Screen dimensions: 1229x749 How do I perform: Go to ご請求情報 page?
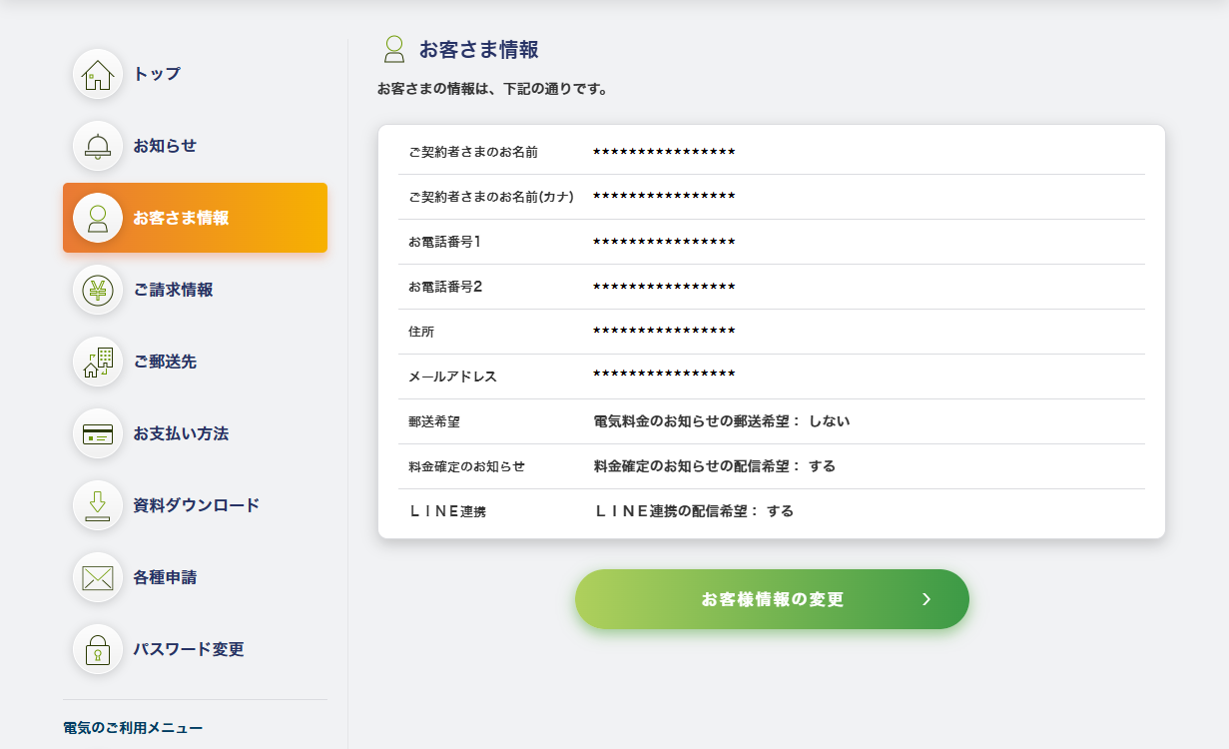point(173,290)
